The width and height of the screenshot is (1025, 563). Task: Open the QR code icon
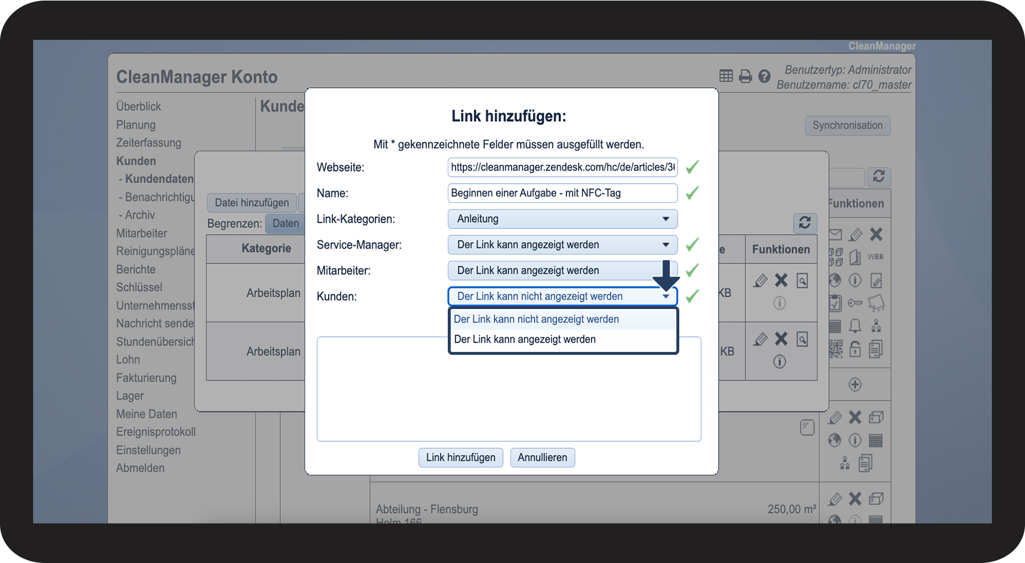[x=835, y=349]
